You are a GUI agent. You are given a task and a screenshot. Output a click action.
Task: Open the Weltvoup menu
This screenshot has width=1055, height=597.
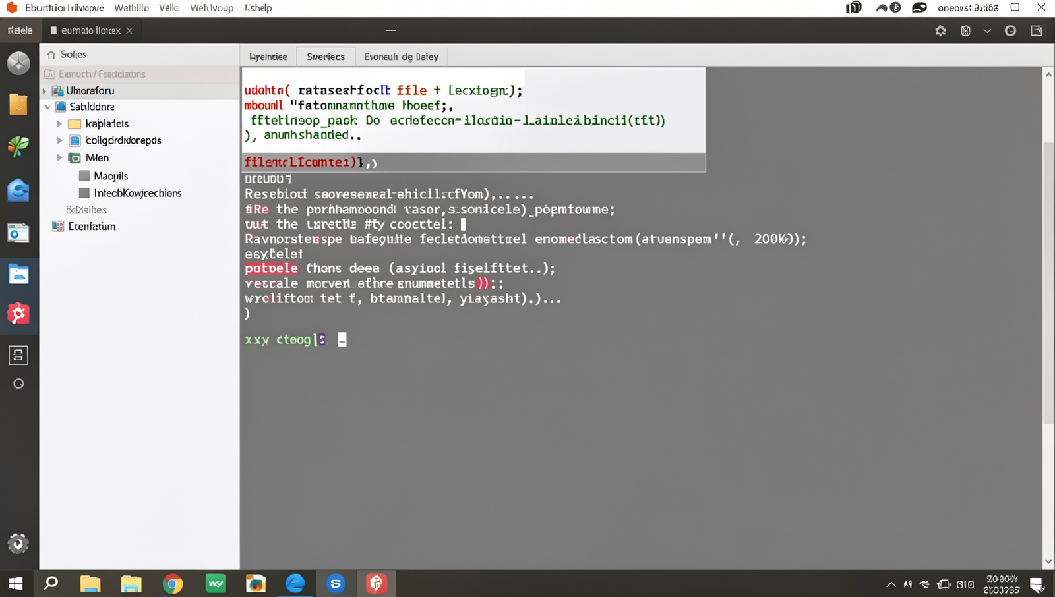(212, 8)
